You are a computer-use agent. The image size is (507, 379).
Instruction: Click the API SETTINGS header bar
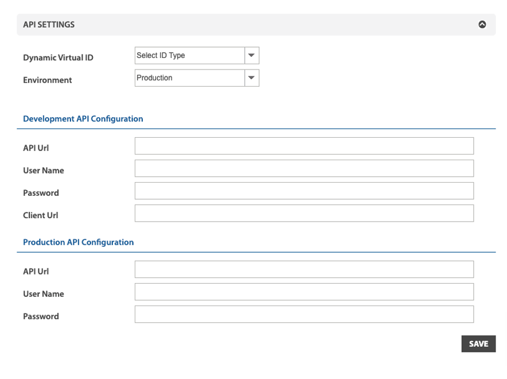pyautogui.click(x=256, y=25)
